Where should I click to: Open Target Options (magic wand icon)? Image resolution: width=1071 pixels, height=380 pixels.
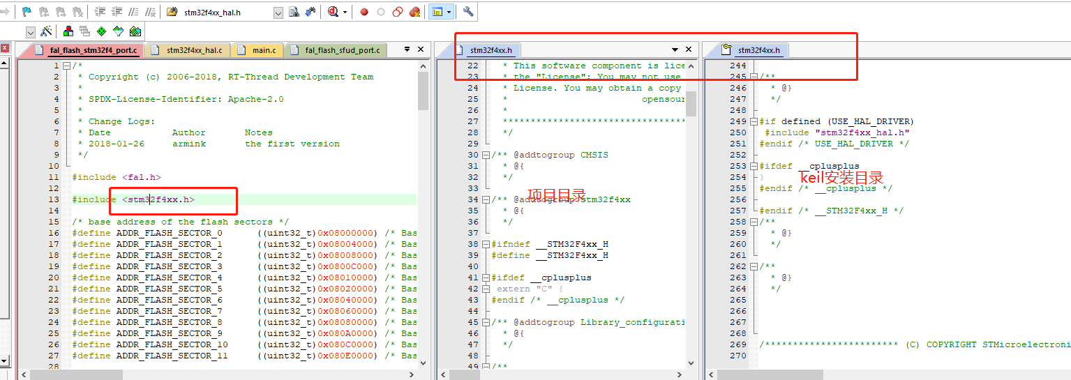point(47,31)
